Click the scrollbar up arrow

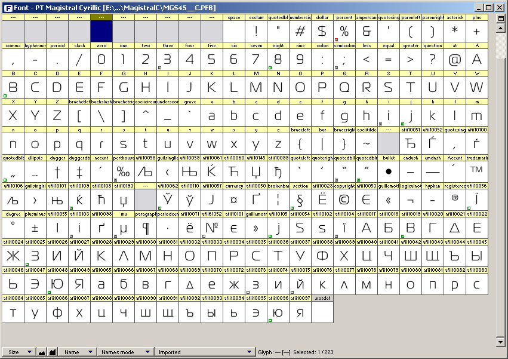(501, 29)
